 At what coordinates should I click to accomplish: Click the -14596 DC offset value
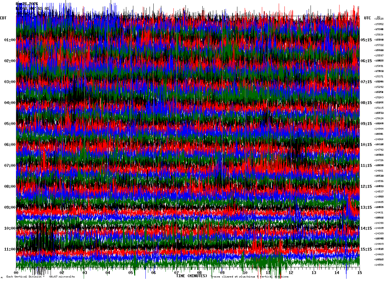(379, 181)
